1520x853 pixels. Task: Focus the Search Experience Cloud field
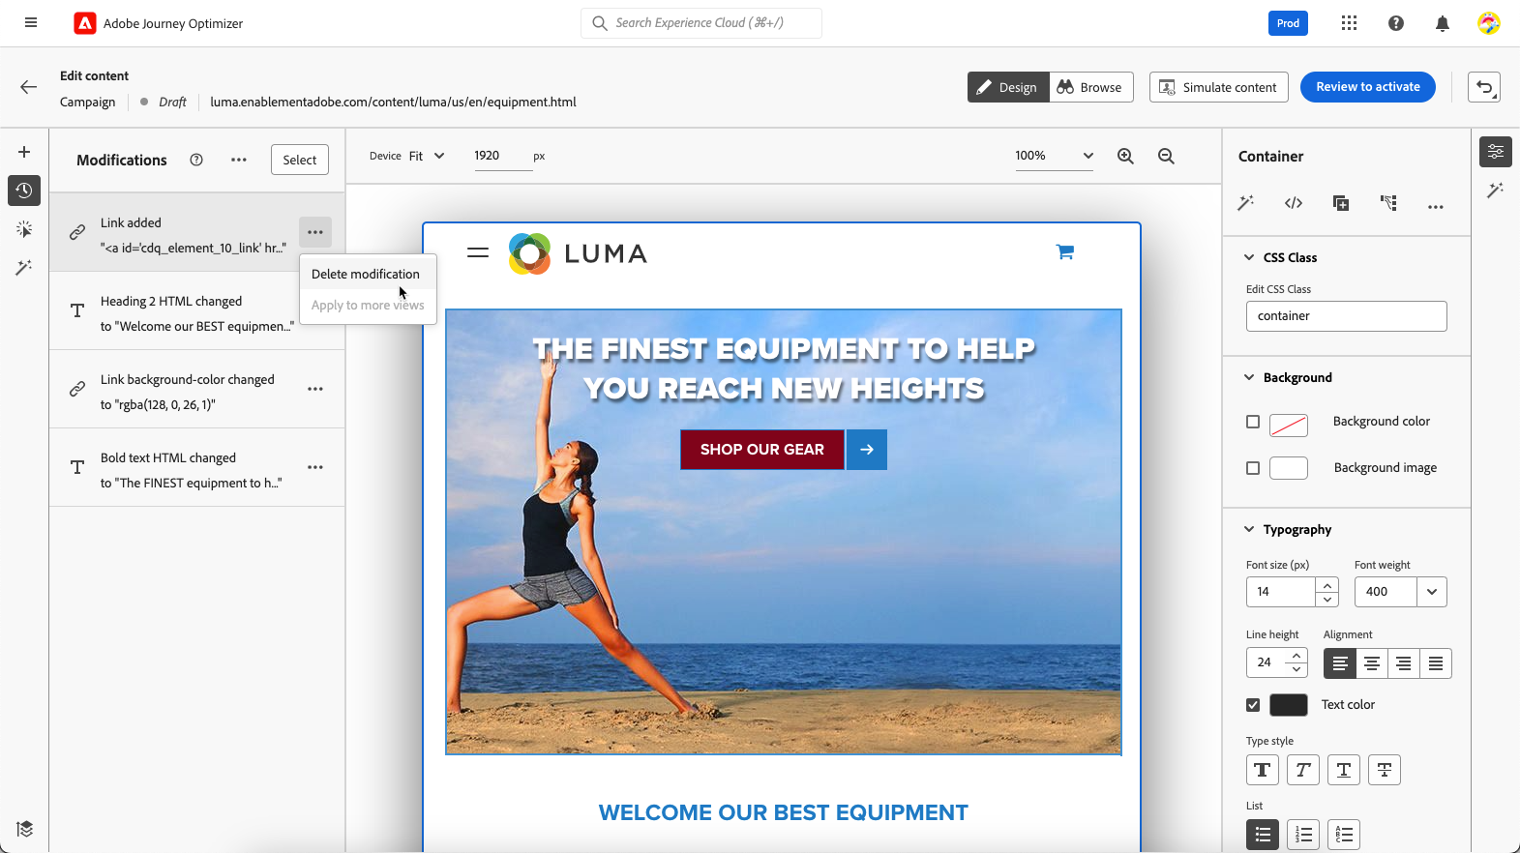(701, 23)
